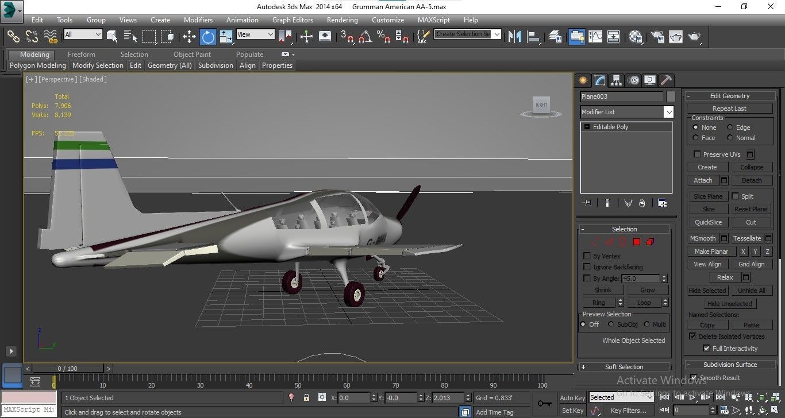Click the object color swatch beside Plane003
The width and height of the screenshot is (785, 418).
[x=671, y=96]
